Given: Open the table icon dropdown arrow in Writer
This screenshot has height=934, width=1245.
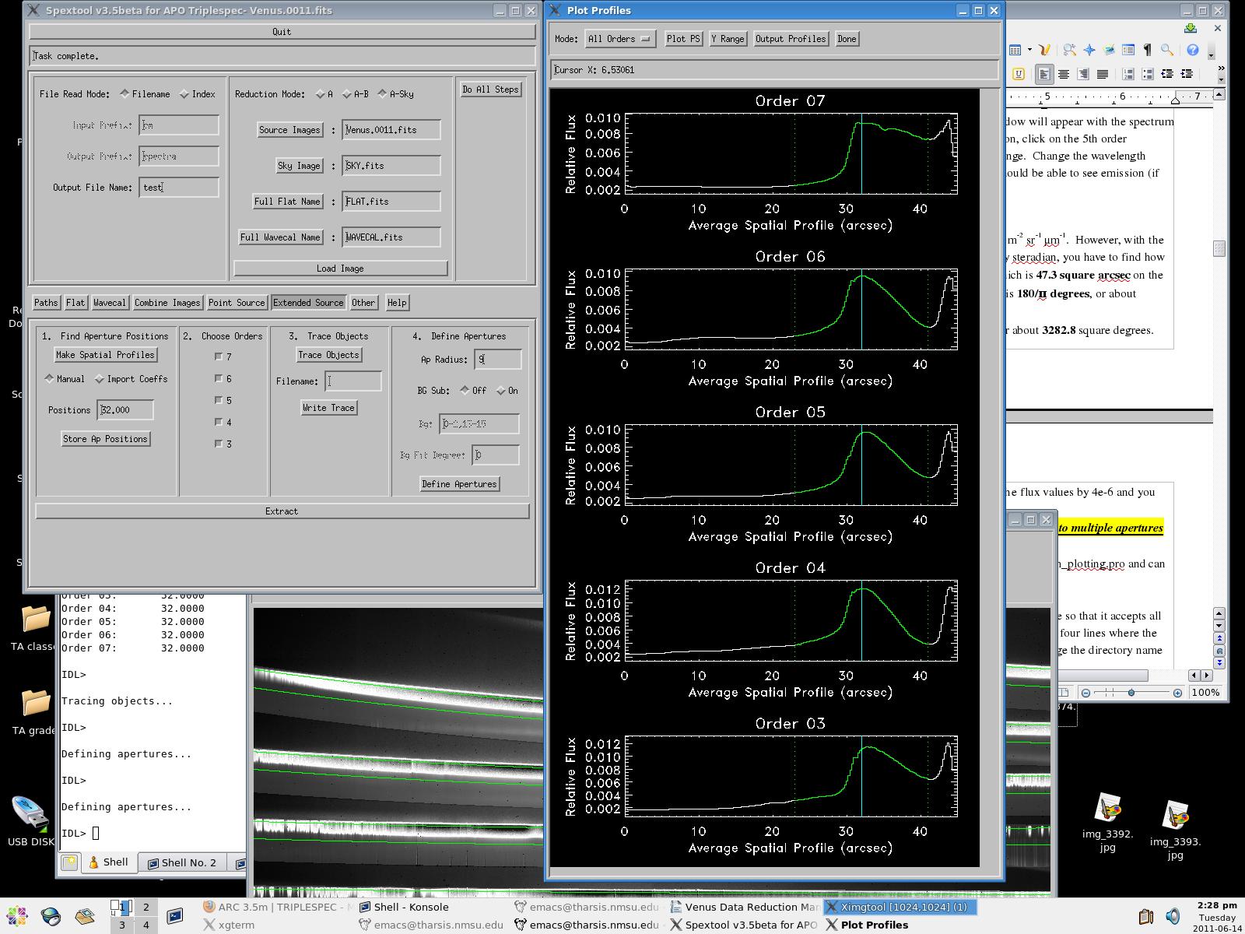Looking at the screenshot, I should [1029, 50].
